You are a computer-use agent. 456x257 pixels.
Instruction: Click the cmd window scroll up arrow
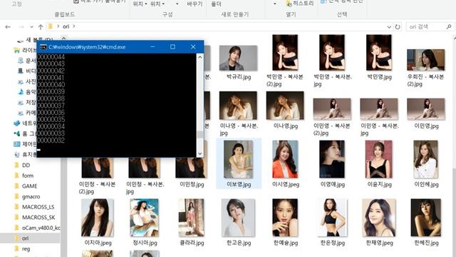pos(199,57)
